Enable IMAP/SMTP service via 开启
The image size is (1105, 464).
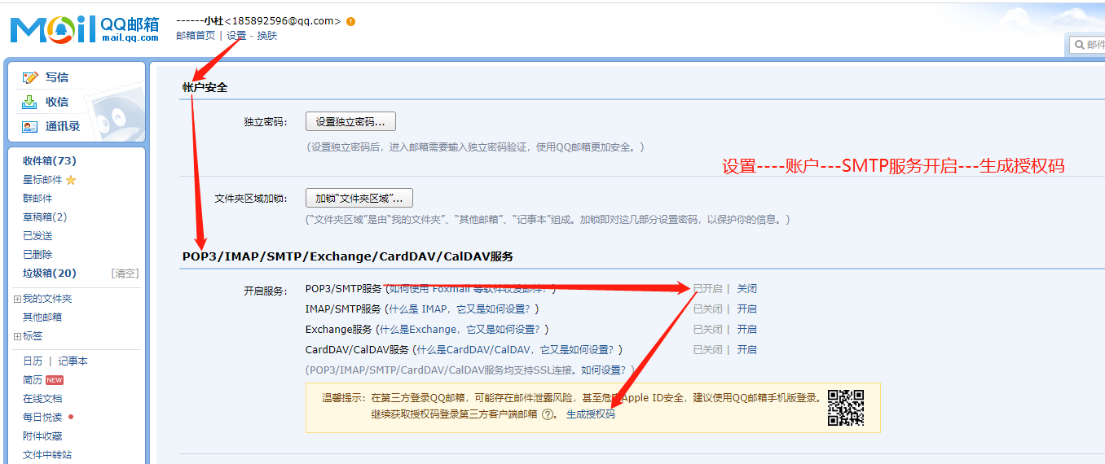(x=746, y=309)
